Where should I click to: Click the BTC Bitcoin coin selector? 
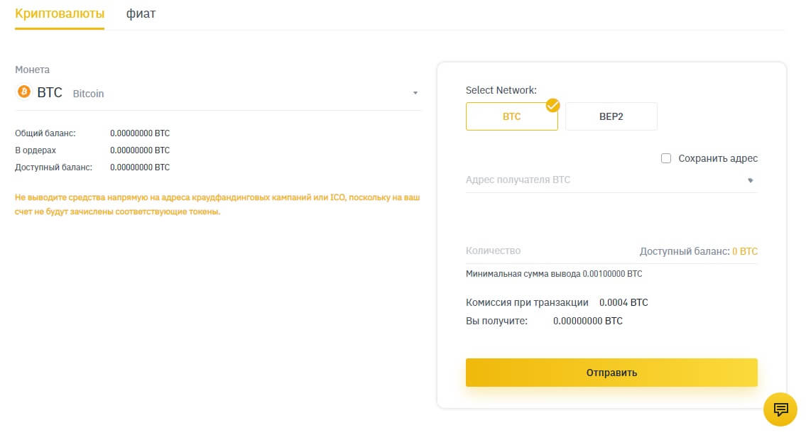coord(217,93)
